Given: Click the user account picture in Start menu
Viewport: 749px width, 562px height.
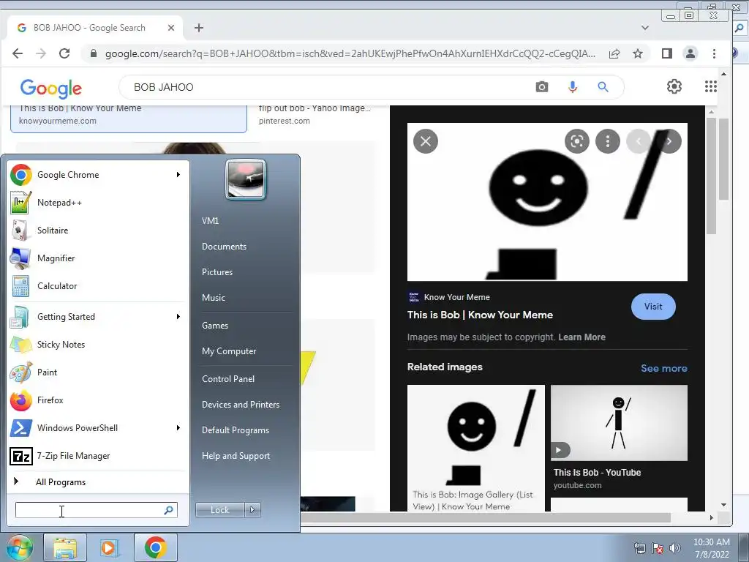Looking at the screenshot, I should coord(246,180).
